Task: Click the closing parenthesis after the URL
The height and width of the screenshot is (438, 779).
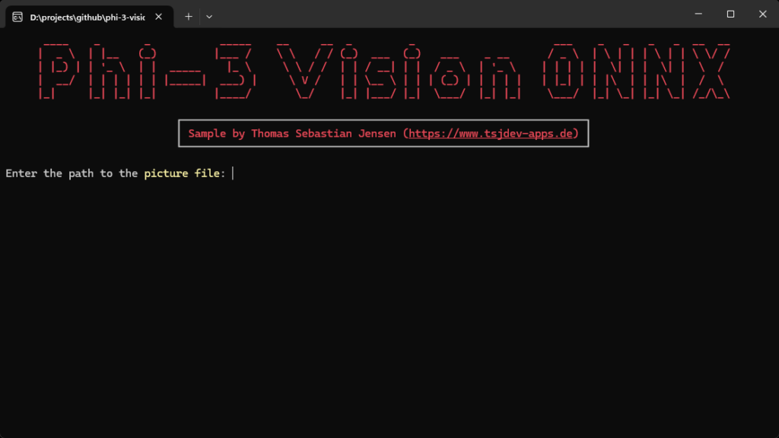Action: 575,134
